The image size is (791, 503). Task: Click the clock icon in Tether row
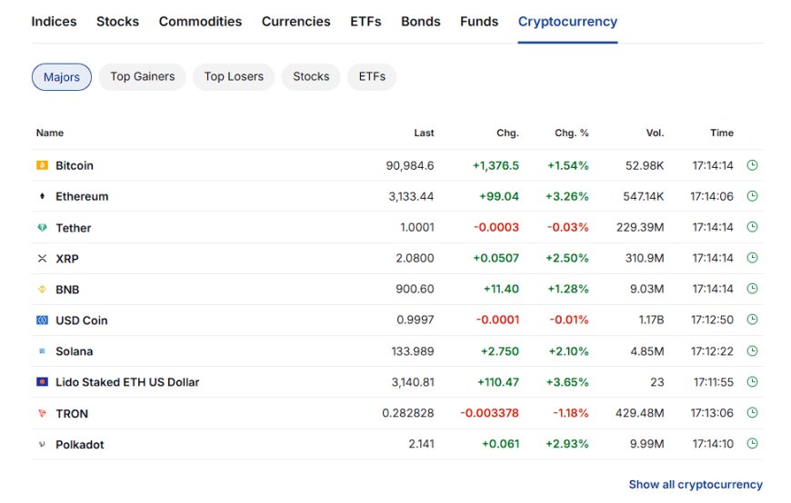[752, 227]
